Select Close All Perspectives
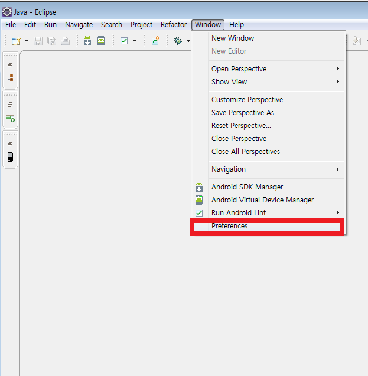This screenshot has height=376, width=368. (269, 151)
